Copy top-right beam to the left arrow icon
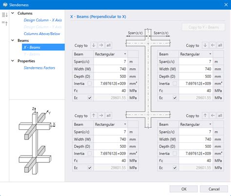Viewport: 231px width, 196px height. point(212,45)
